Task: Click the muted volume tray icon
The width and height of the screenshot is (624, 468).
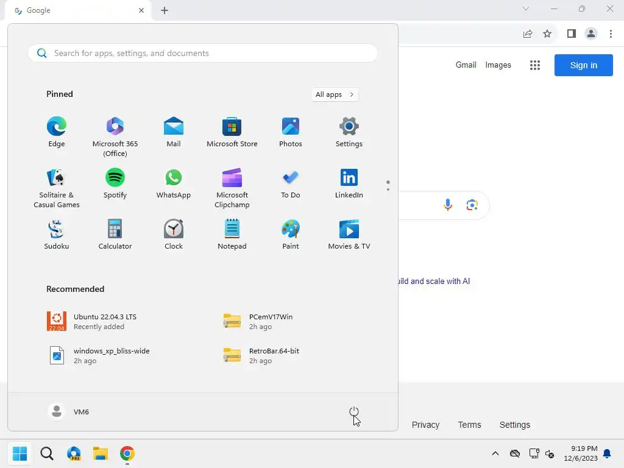Action: point(550,453)
